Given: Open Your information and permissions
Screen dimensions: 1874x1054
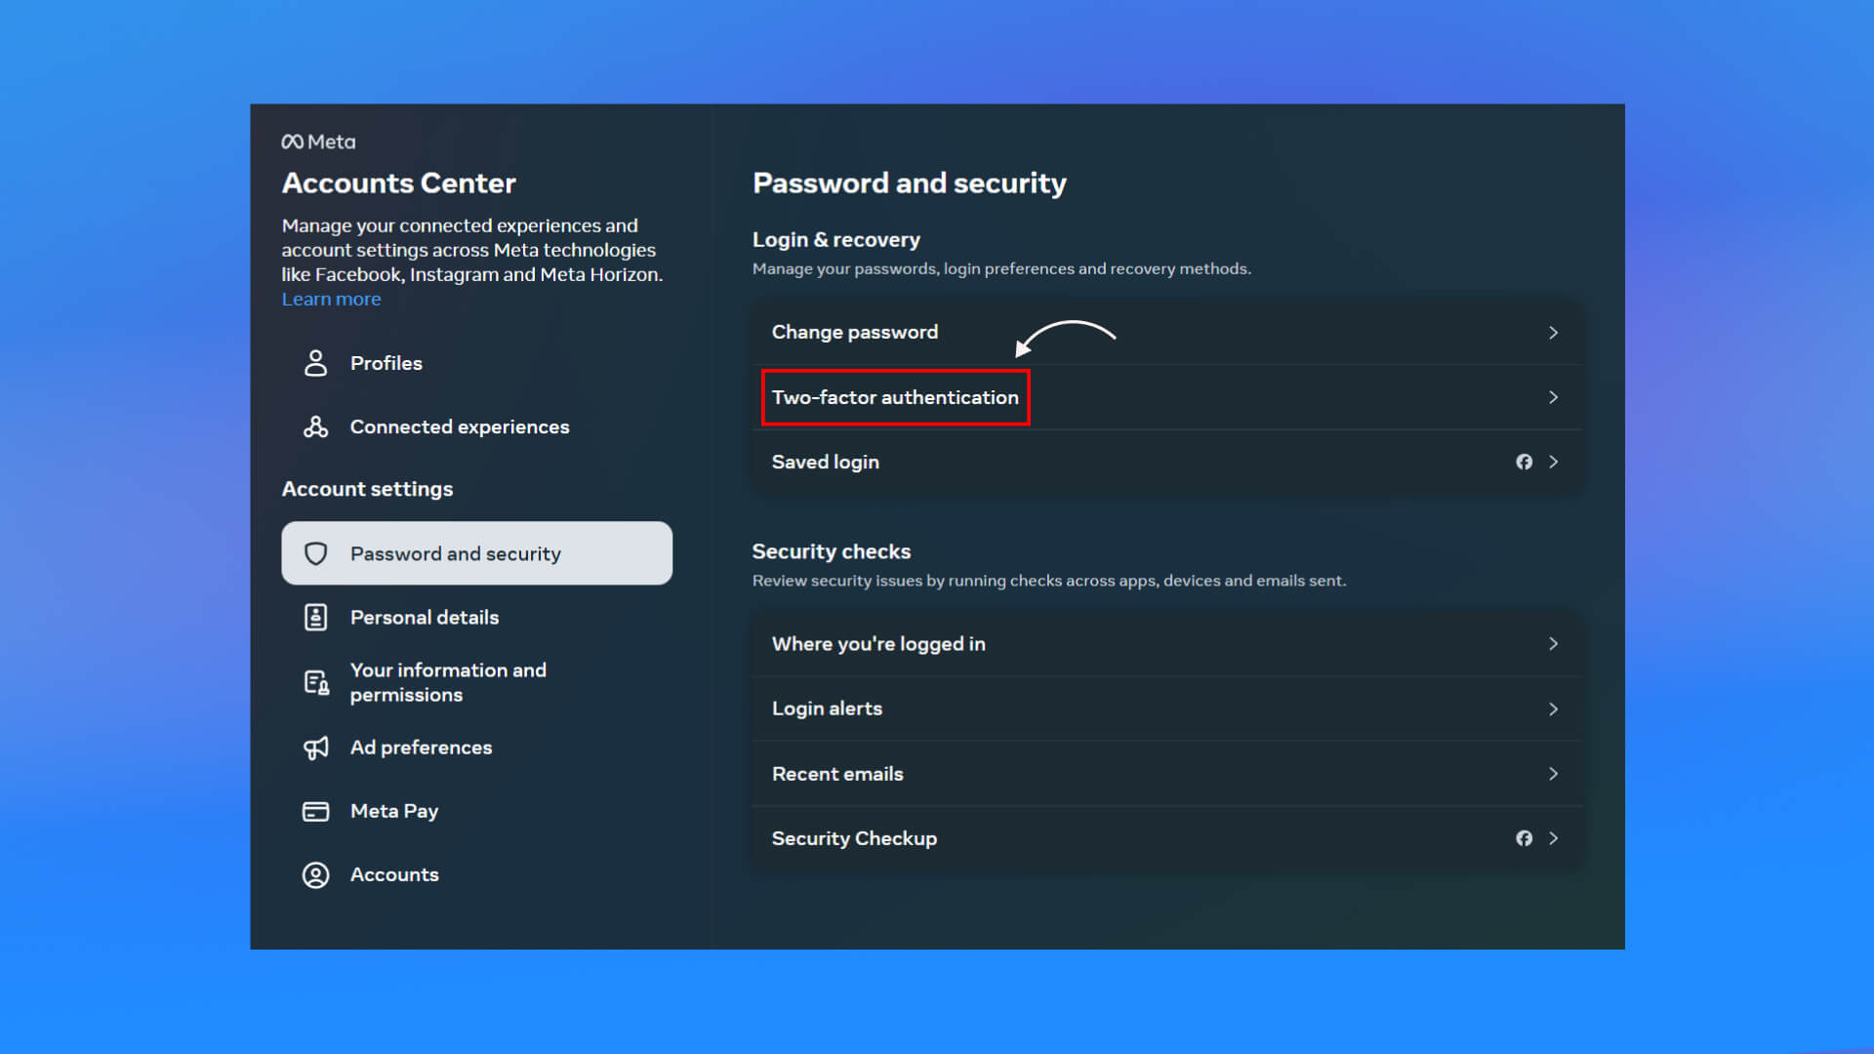Looking at the screenshot, I should tap(476, 682).
